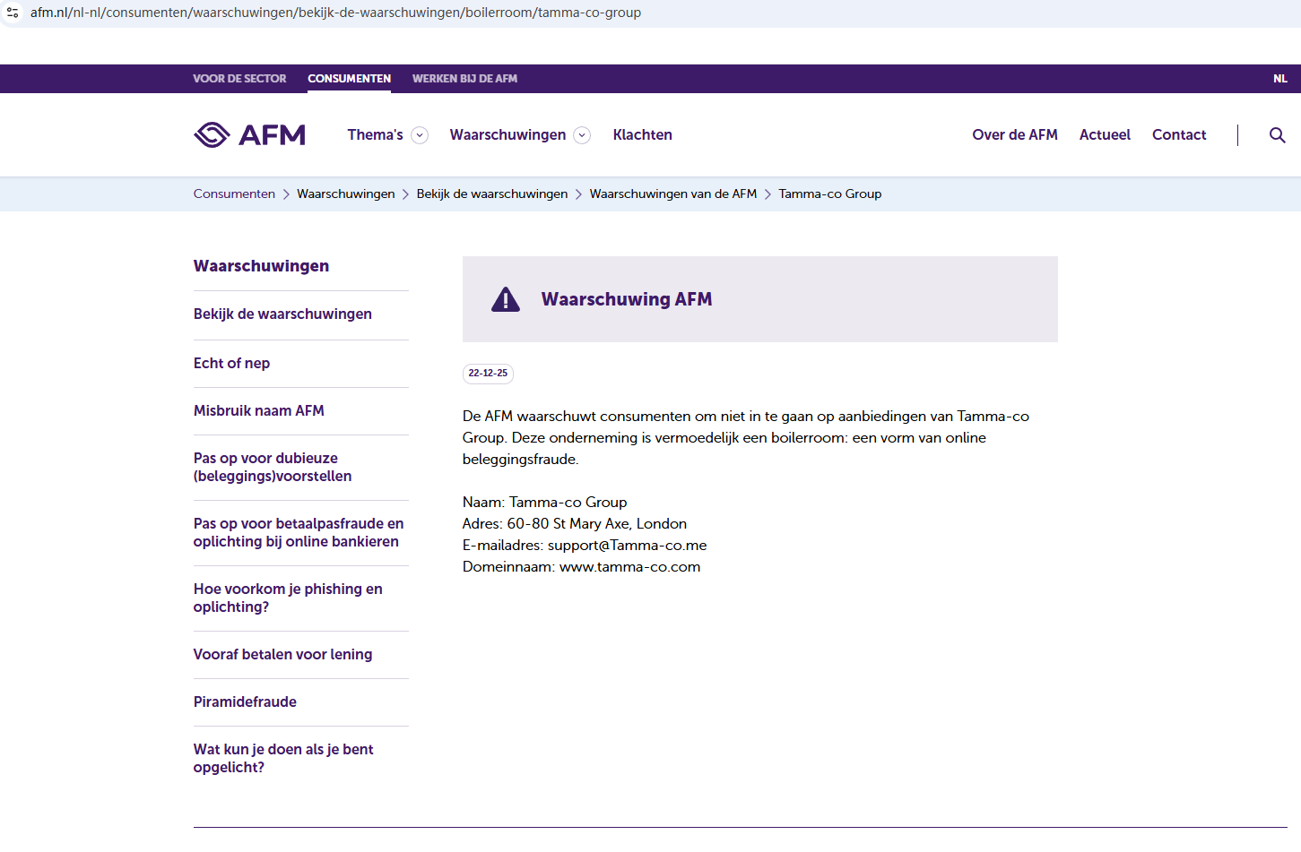Go to Over de AFM page
1301x852 pixels.
pyautogui.click(x=1014, y=134)
